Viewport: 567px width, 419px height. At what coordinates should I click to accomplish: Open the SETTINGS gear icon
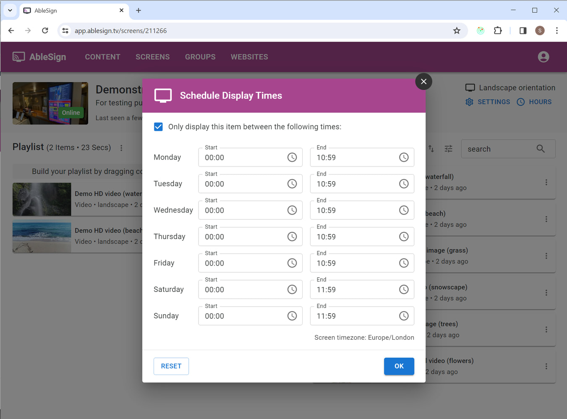click(x=469, y=101)
